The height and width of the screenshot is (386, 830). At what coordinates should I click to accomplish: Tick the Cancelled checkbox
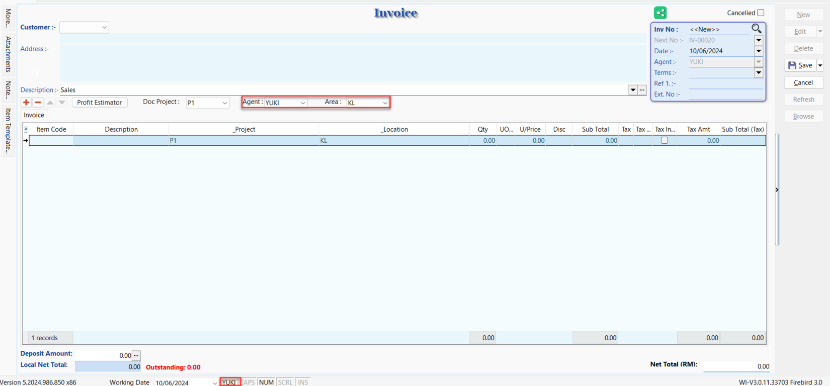pyautogui.click(x=761, y=13)
